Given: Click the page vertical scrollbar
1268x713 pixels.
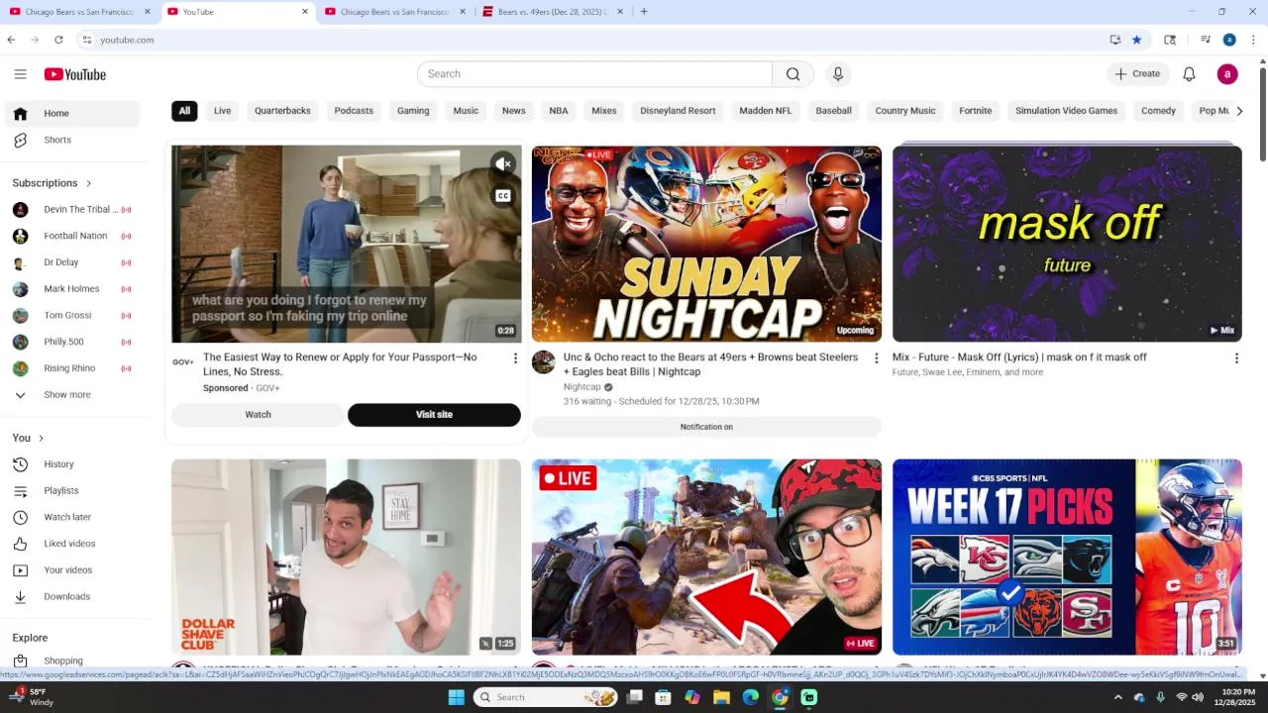Looking at the screenshot, I should [1262, 114].
